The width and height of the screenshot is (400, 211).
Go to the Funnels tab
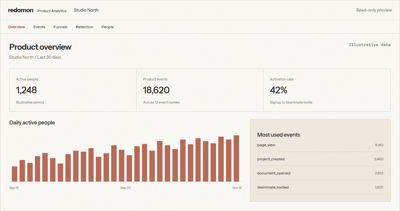pyautogui.click(x=61, y=27)
